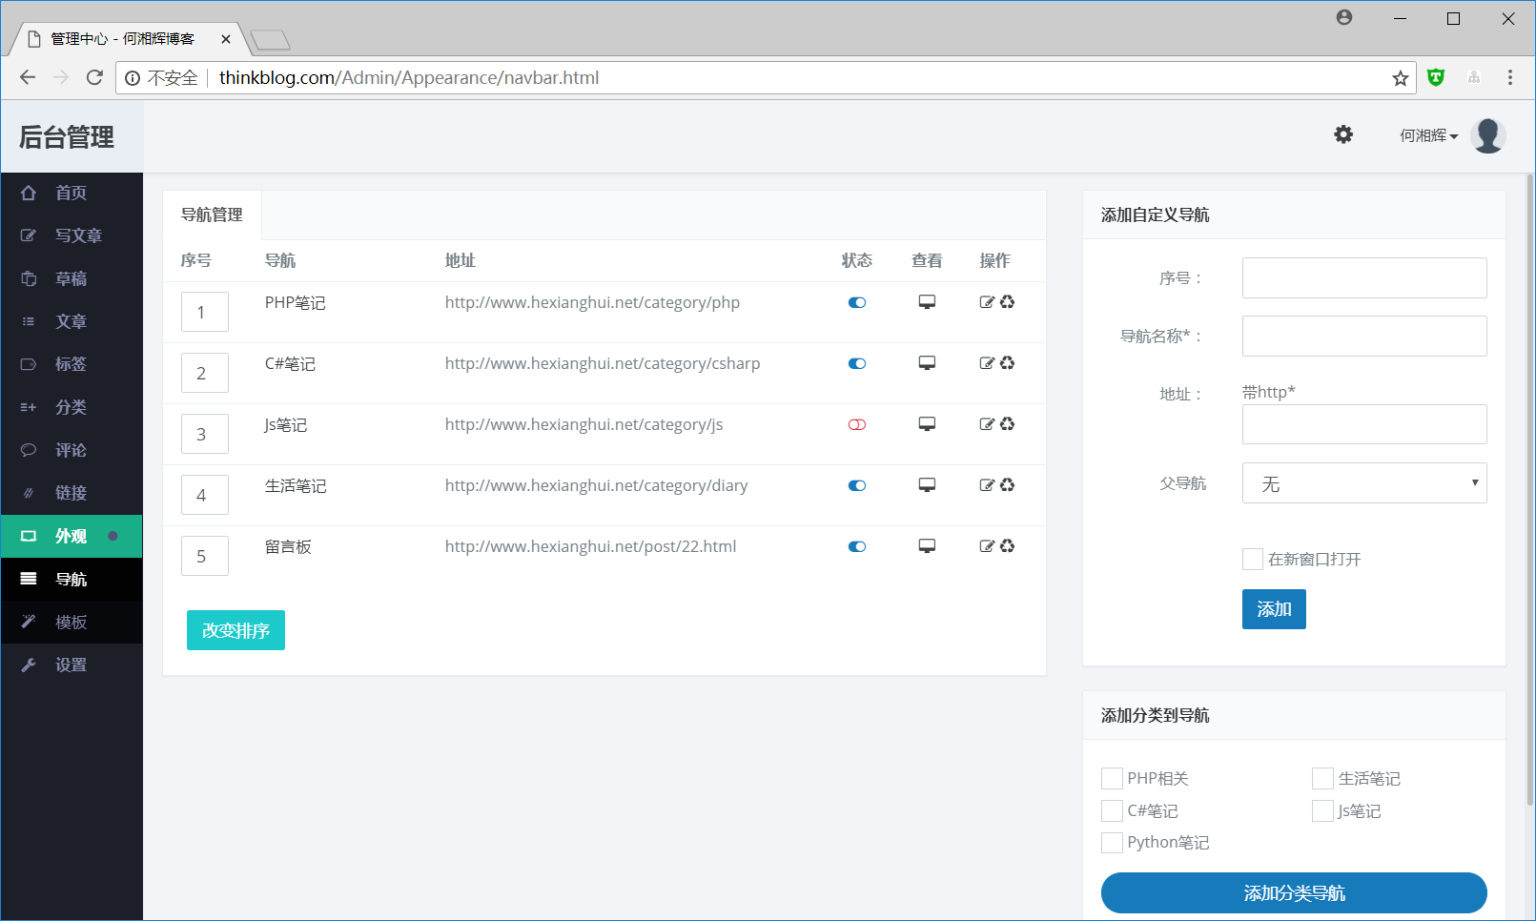Screen dimensions: 1536x921
Task: Check the PHP相关 category checkbox
Action: [x=1112, y=778]
